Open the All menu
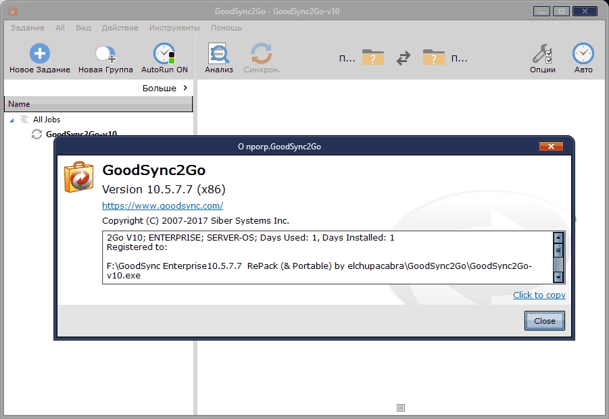 coord(59,28)
